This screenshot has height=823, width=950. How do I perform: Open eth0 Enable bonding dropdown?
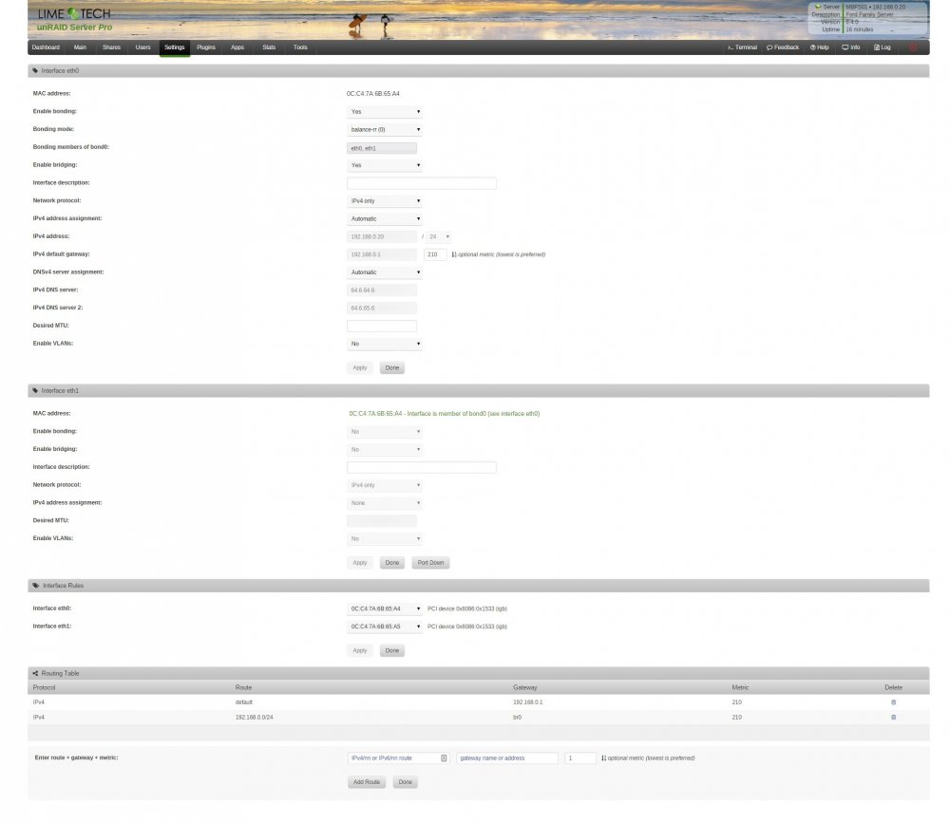point(385,111)
